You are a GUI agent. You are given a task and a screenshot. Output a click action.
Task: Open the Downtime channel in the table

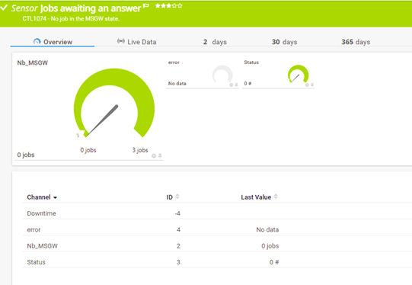pyautogui.click(x=41, y=213)
